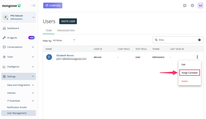Viewport: 206px width, 119px height.
Task: Sort by the USER ID column header
Action: click(98, 49)
